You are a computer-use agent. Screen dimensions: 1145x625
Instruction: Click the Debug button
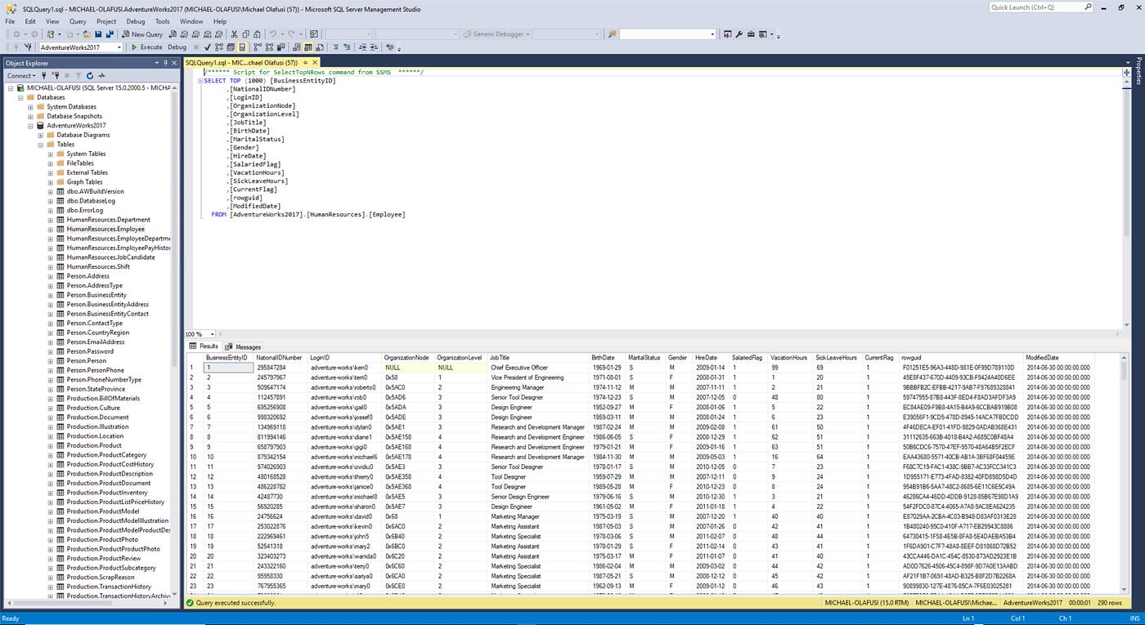pos(177,47)
